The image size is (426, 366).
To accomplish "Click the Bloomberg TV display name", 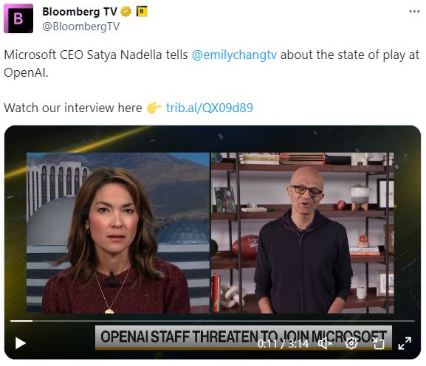I will click(x=80, y=12).
